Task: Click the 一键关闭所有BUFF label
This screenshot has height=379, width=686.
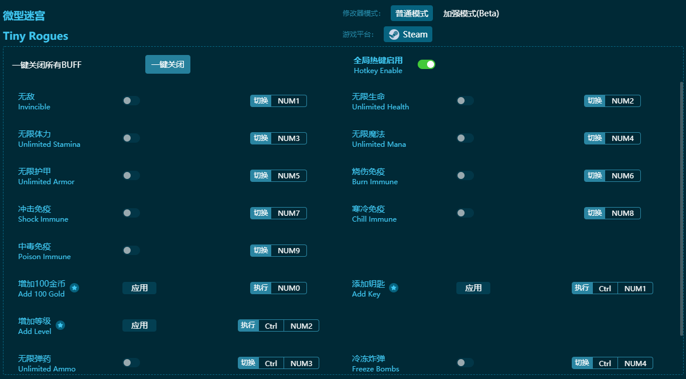Action: click(x=47, y=65)
